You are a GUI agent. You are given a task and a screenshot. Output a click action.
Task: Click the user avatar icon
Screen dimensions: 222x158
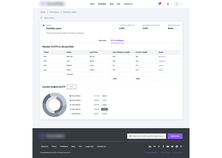click(177, 4)
